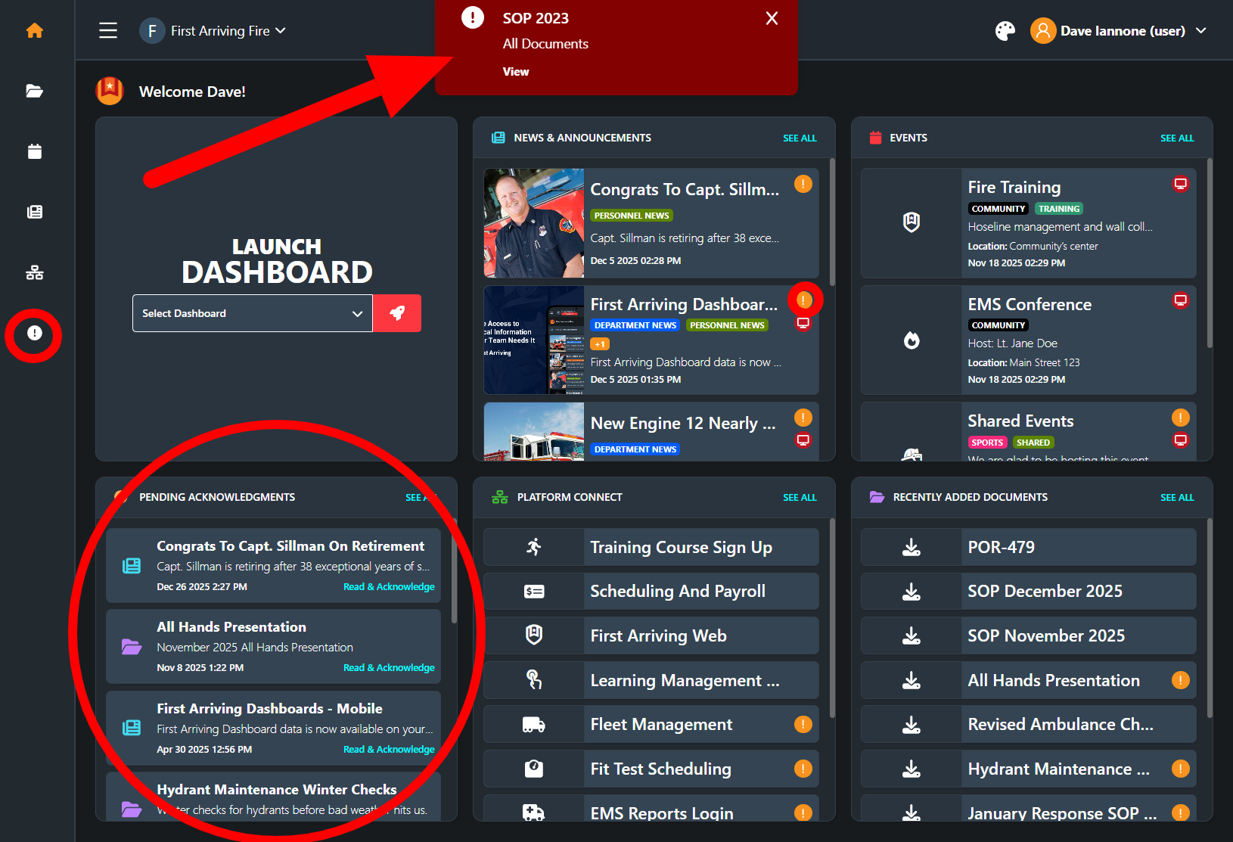Click alert badge on Fit Test Scheduling

tap(803, 769)
